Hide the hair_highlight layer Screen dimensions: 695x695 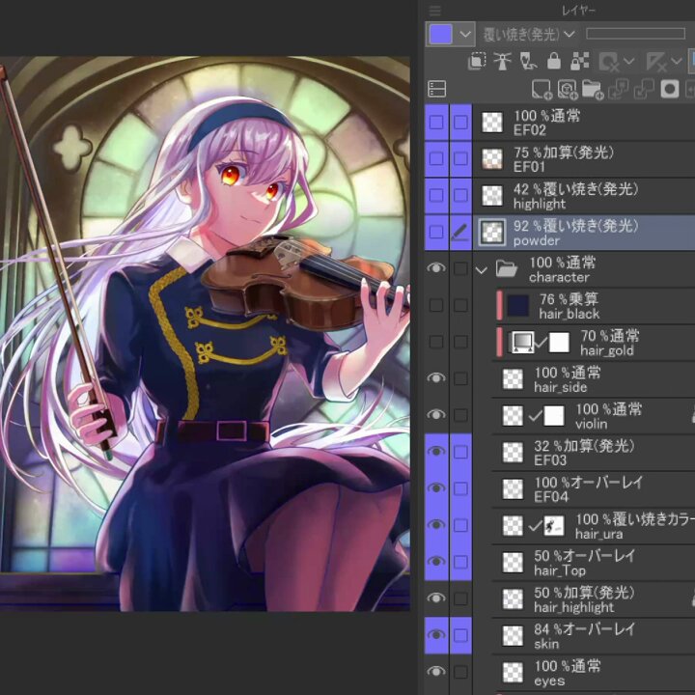point(436,598)
